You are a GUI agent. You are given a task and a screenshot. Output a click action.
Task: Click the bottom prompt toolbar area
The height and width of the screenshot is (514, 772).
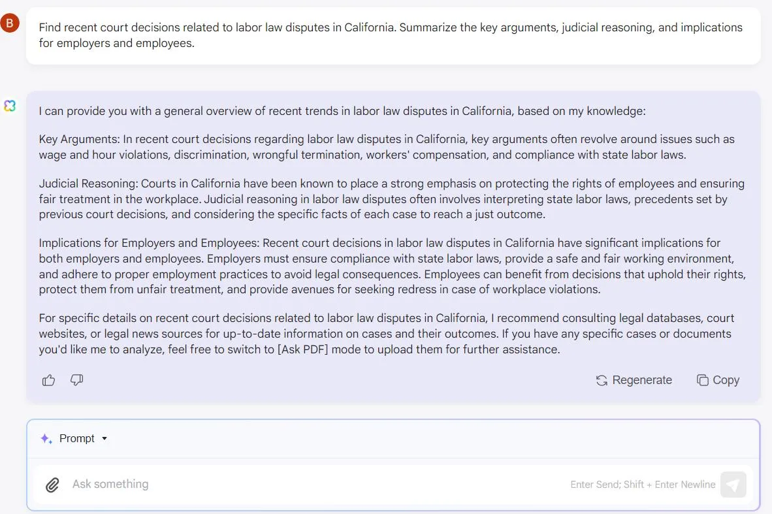(x=392, y=438)
